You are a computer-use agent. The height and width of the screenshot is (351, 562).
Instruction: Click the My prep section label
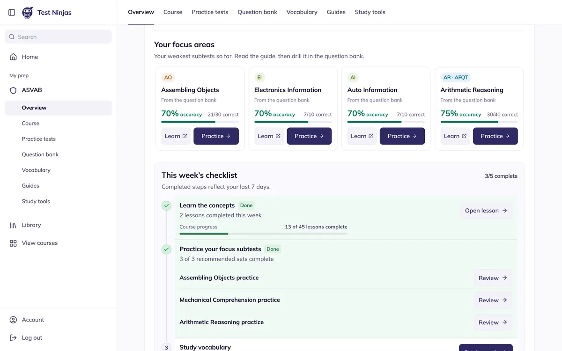tap(19, 75)
